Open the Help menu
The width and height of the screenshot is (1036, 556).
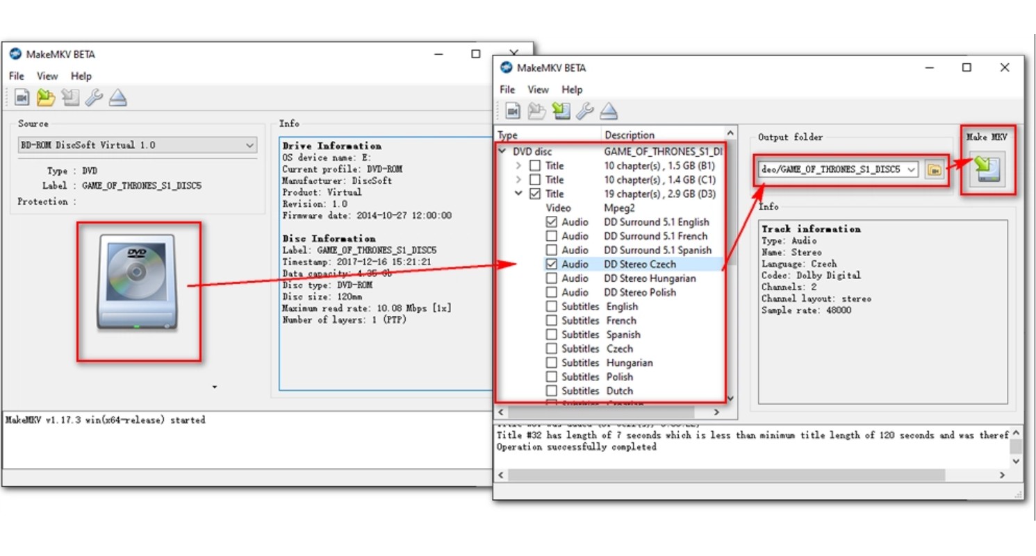click(x=573, y=90)
